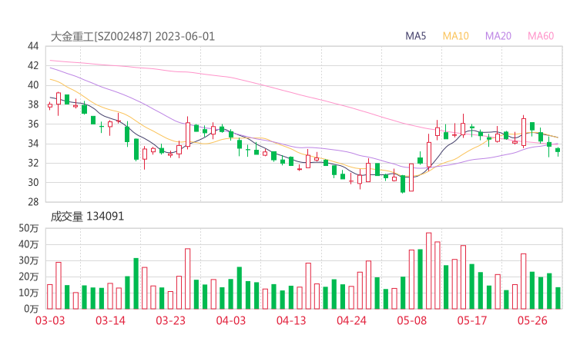Screen dimensions: 570x338
Task: Click the 30万 volume axis label
Action: click(x=28, y=260)
